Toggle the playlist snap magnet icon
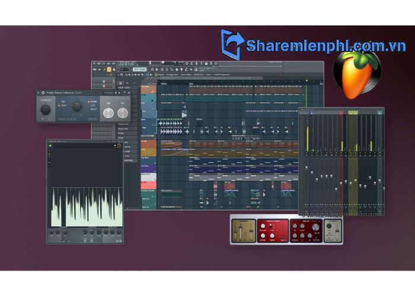The height and width of the screenshot is (296, 415). click(122, 75)
